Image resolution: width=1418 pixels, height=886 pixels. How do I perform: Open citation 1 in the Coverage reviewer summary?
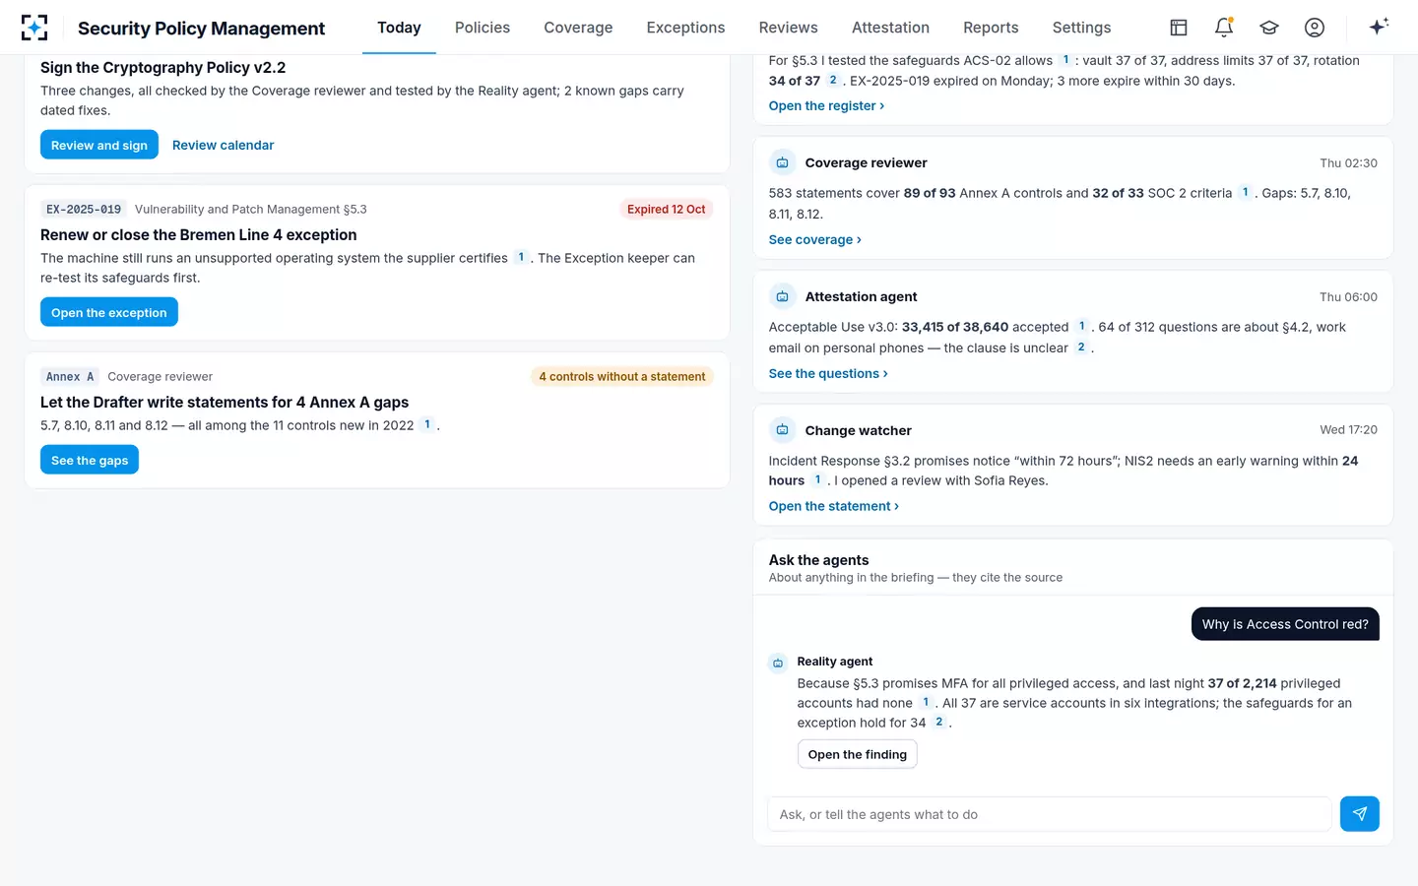pos(1246,193)
